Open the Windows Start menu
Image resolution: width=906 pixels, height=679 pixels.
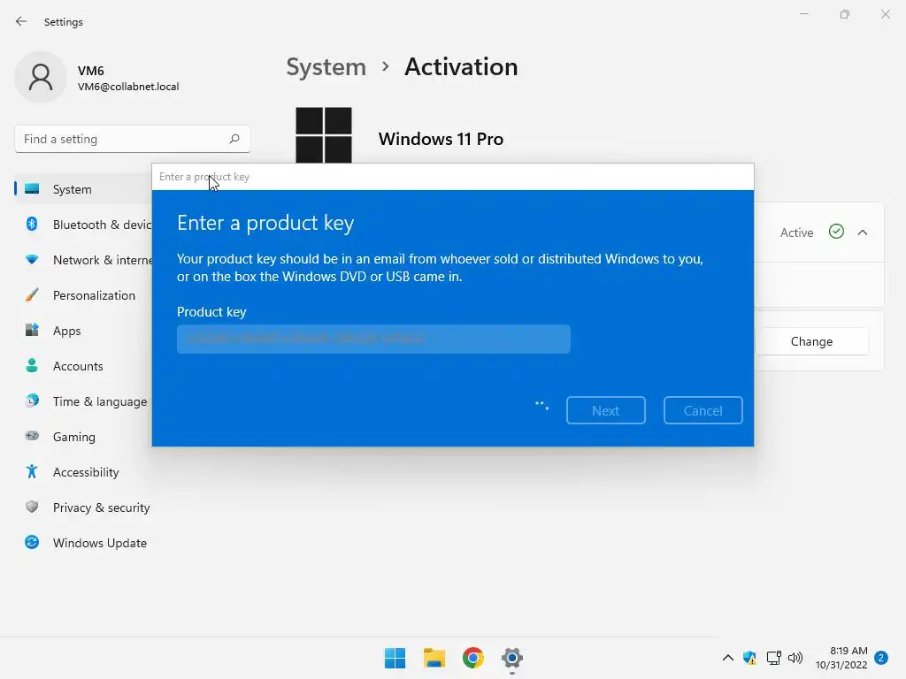pos(395,658)
